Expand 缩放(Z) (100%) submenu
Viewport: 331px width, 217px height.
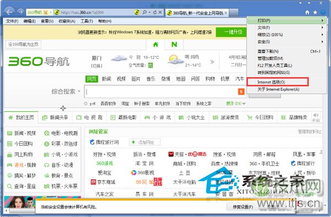(x=287, y=35)
